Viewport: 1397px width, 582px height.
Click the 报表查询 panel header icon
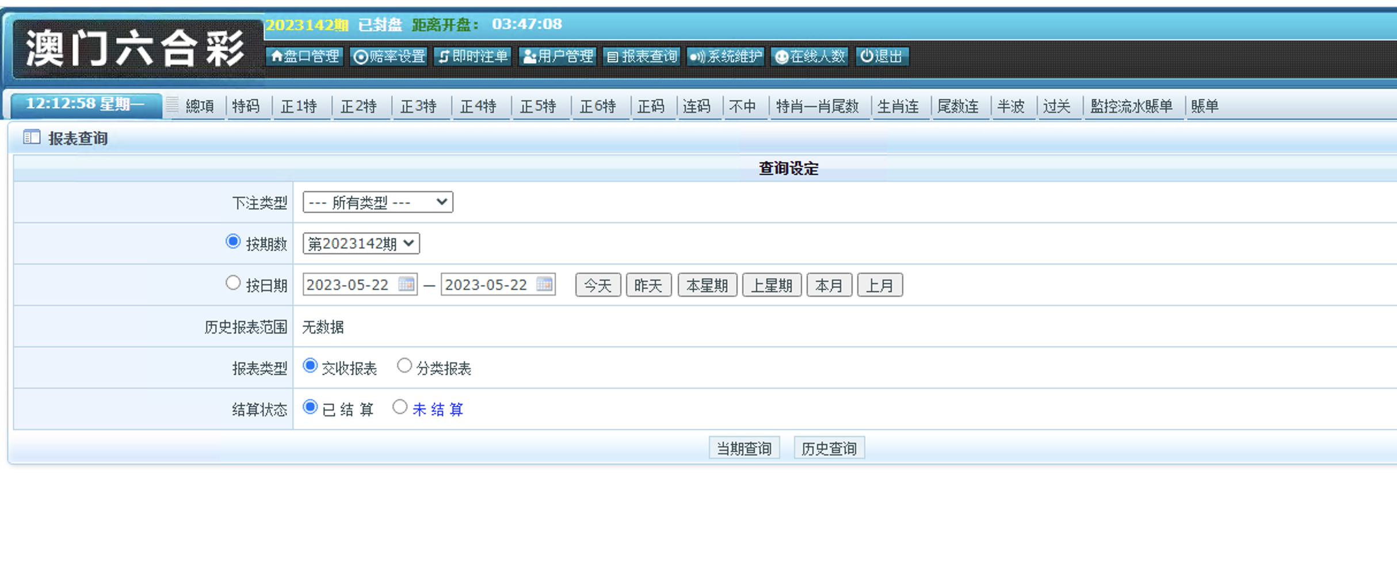(32, 137)
